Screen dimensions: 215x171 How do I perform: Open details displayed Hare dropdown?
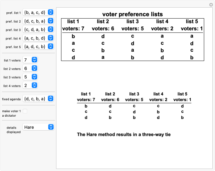click(38, 127)
